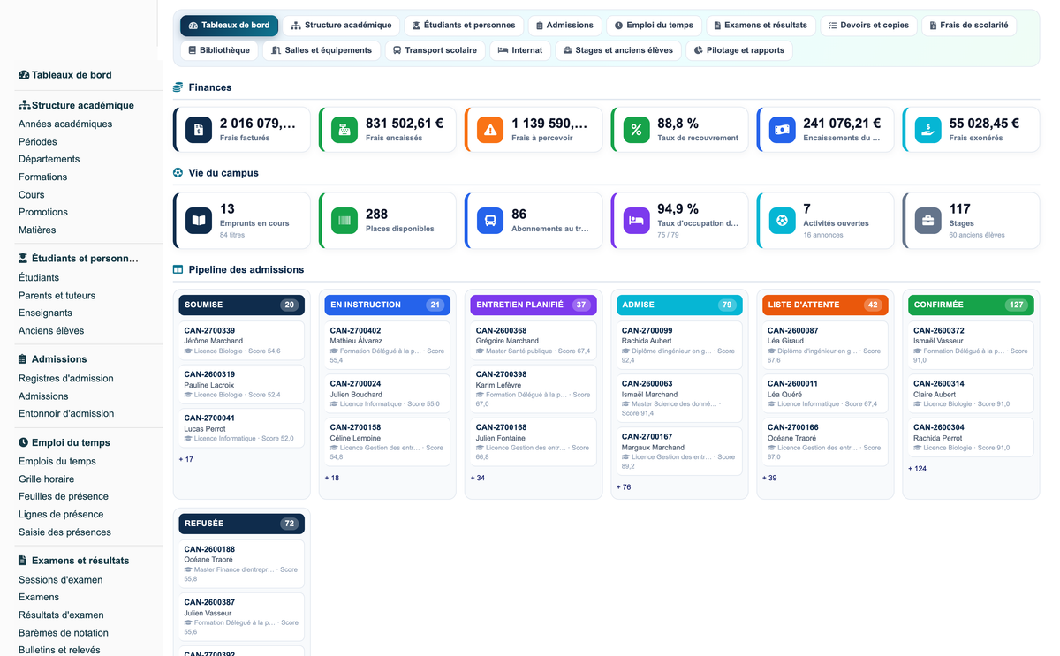Click the sidebar Emploi du temps clock icon

coord(23,442)
